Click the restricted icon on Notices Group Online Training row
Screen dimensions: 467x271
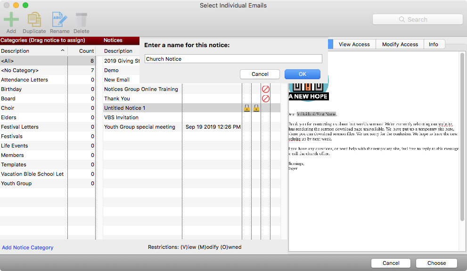265,89
